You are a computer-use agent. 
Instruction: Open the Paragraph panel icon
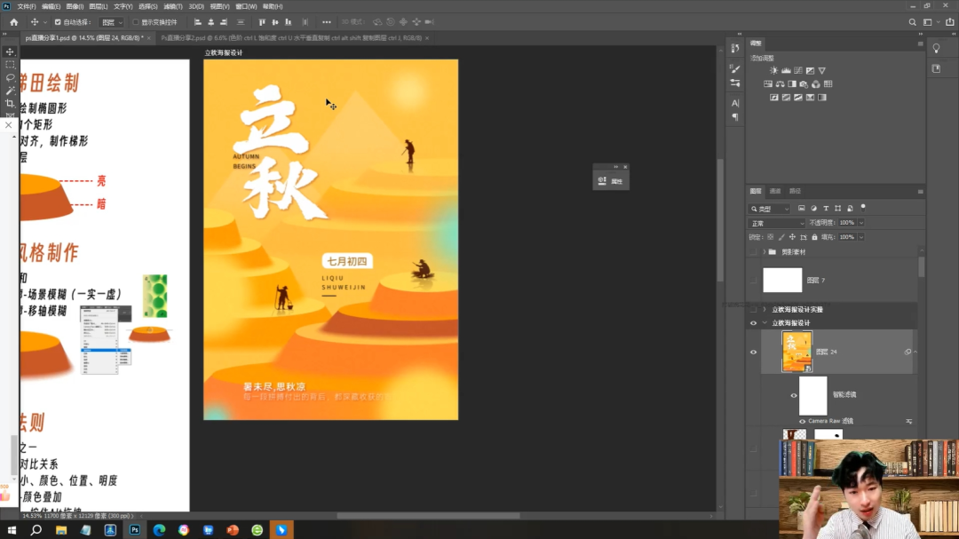point(735,117)
